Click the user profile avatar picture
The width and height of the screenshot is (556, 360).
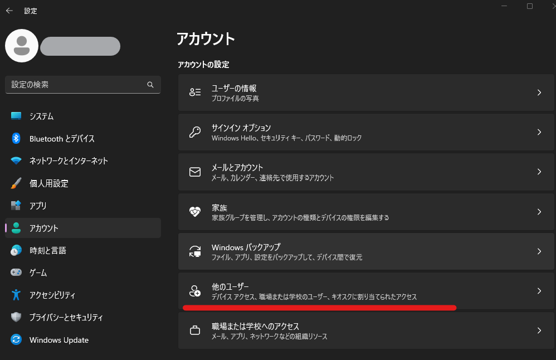[22, 46]
